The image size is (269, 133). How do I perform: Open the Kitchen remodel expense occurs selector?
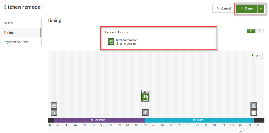(157, 42)
